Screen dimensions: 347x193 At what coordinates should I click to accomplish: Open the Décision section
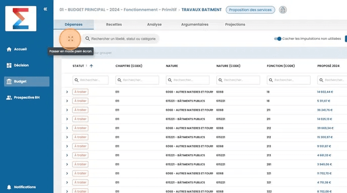[x=18, y=65]
